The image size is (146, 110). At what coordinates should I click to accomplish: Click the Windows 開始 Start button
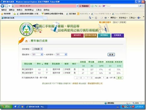(x=6, y=107)
